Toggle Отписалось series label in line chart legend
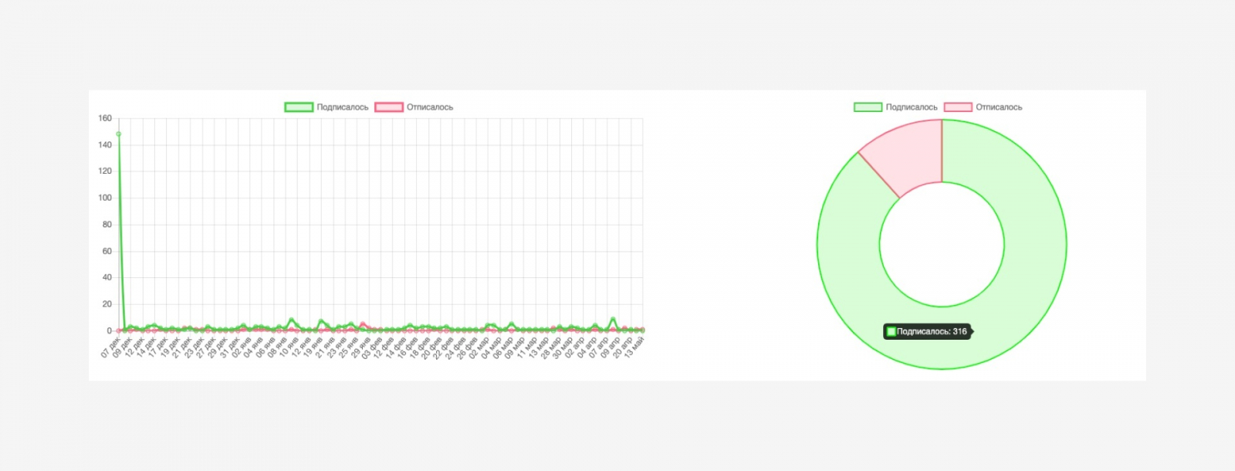 (x=430, y=107)
